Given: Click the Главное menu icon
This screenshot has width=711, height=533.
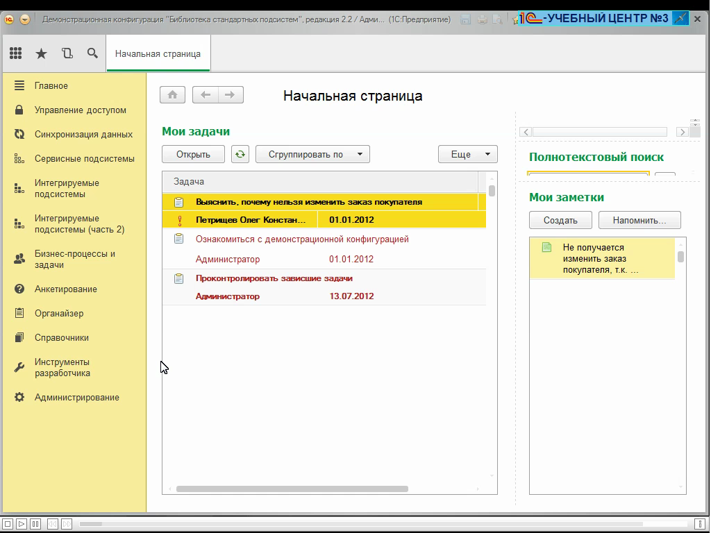Looking at the screenshot, I should coord(19,85).
